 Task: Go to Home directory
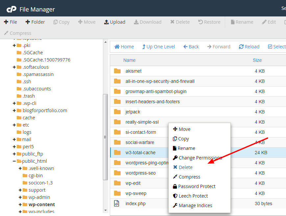pos(124,47)
